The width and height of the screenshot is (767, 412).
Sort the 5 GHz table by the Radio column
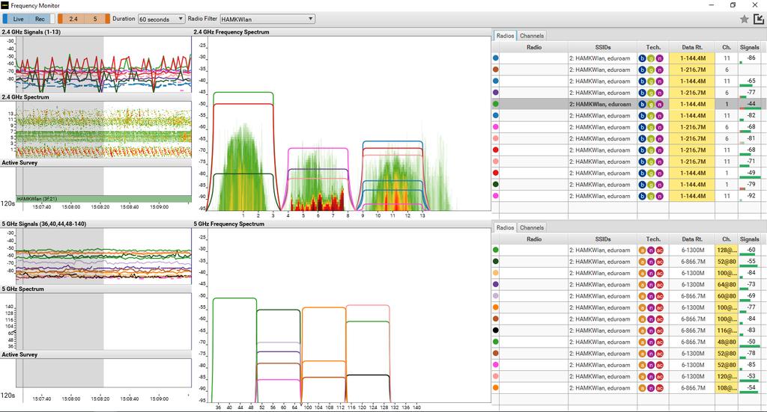click(x=533, y=239)
